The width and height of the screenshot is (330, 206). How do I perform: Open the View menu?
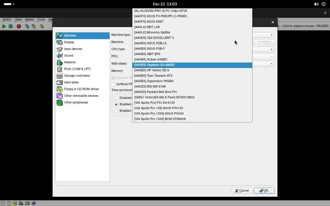18,20
